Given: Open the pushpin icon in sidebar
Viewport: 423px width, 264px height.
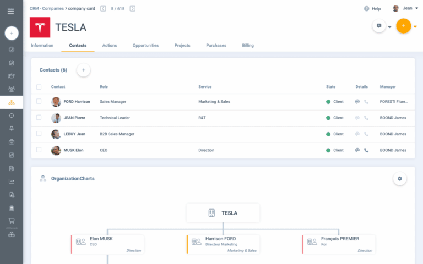Looking at the screenshot, I should point(12,129).
